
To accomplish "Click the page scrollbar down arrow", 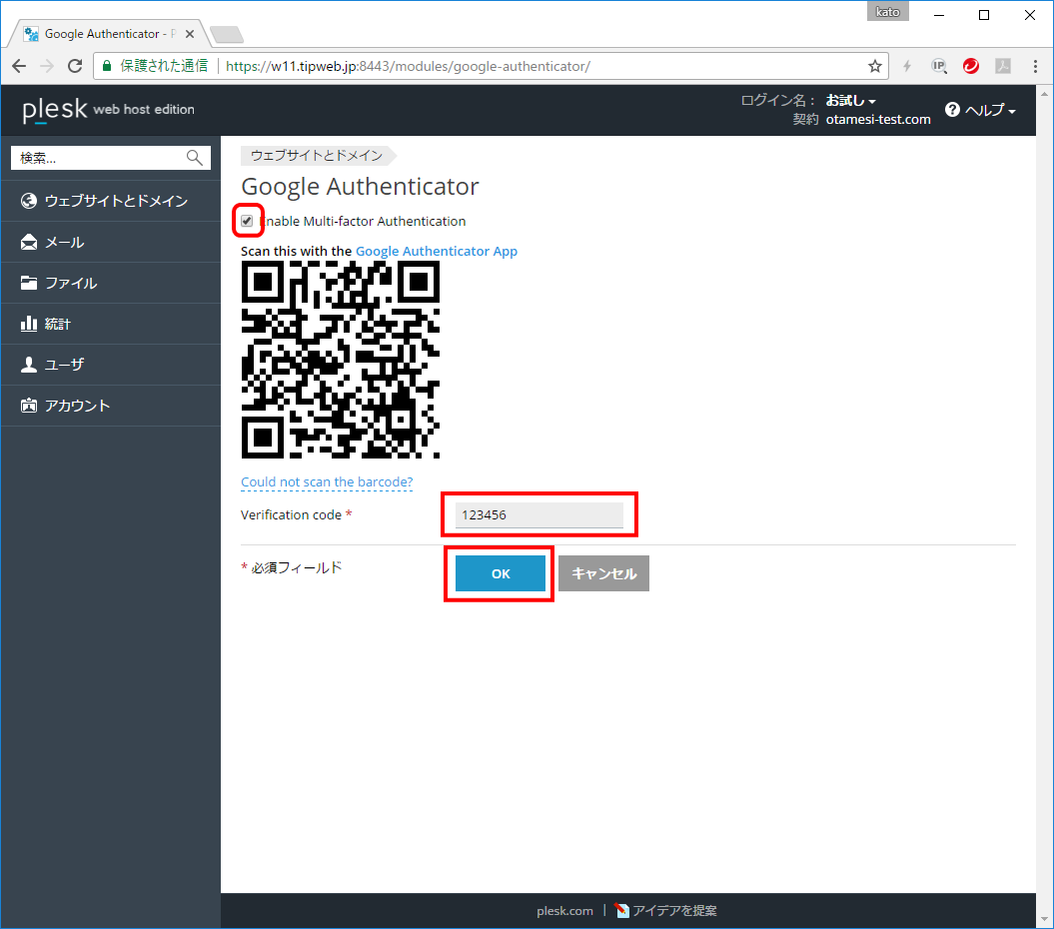I will [1045, 918].
